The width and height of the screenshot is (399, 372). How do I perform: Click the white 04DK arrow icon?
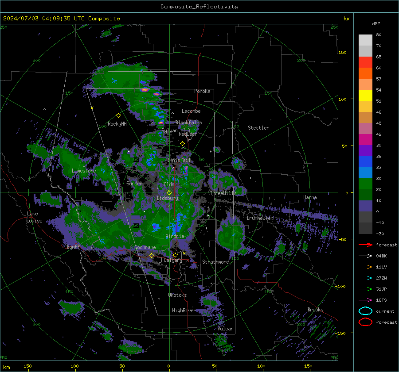point(365,256)
